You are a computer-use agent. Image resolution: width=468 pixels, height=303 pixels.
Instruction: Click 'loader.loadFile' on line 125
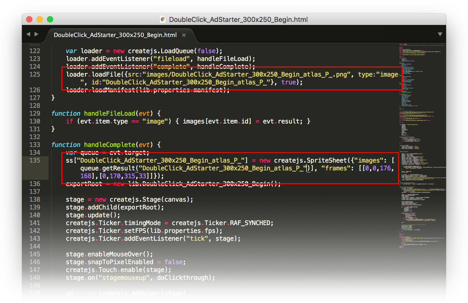(x=93, y=75)
